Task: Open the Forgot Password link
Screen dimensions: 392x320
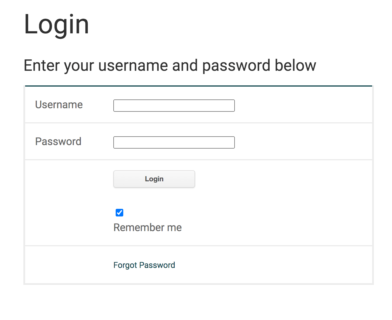Action: 144,265
